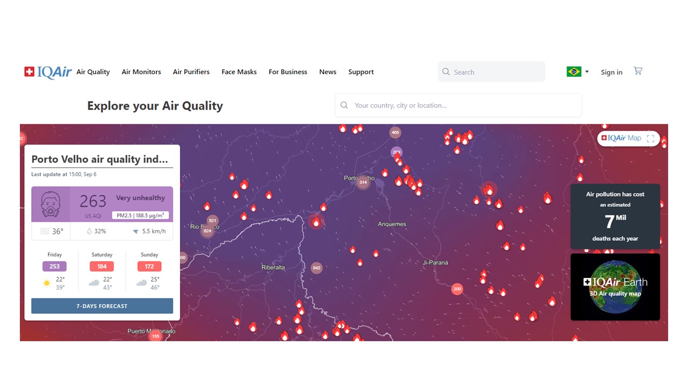Screen dimensions: 688x387
Task: Open the IQAir Earth 3D map thumbnail
Action: (615, 287)
